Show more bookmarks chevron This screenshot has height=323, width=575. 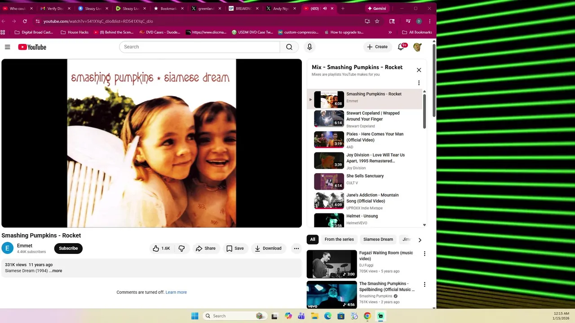click(x=390, y=32)
